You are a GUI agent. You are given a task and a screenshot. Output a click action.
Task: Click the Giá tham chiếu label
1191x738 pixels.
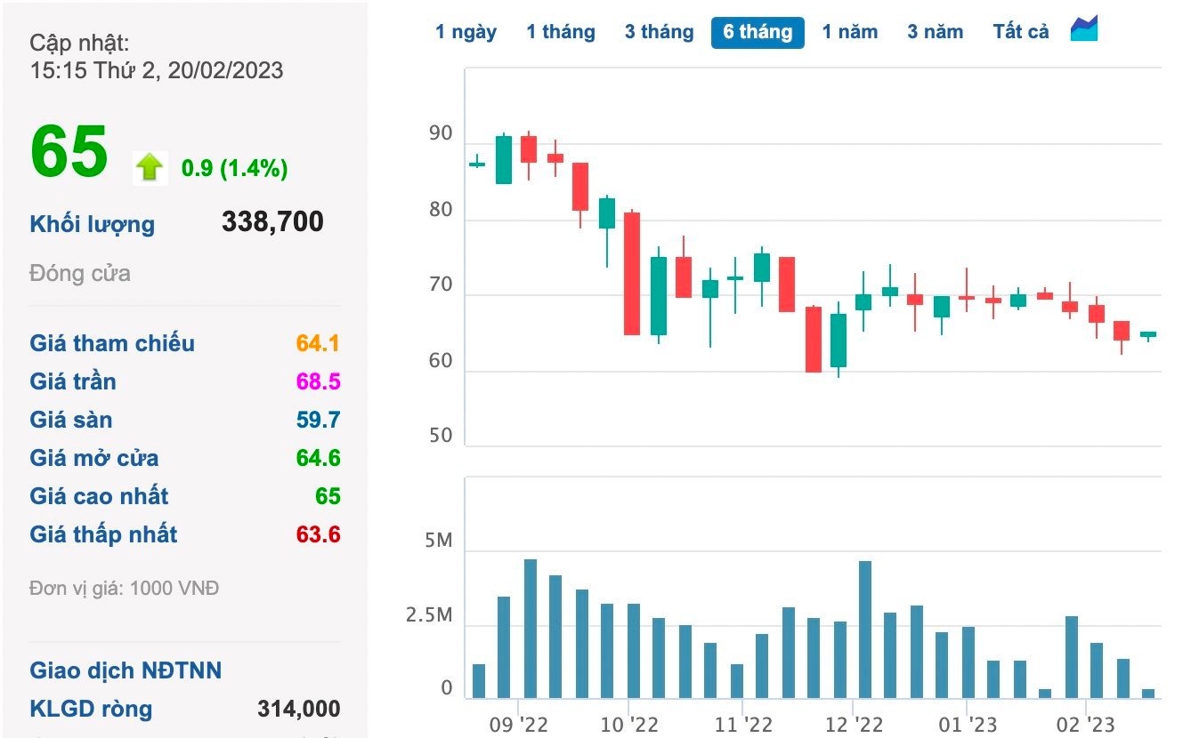(112, 343)
